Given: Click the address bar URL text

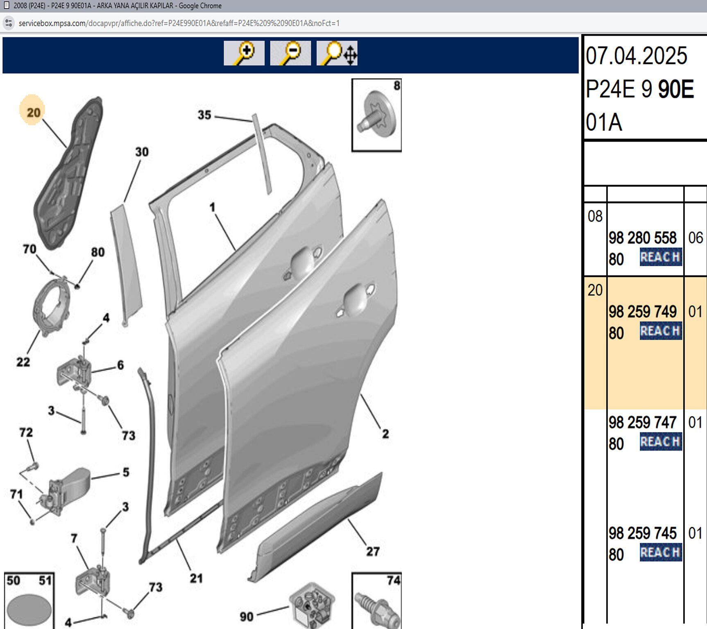Looking at the screenshot, I should coord(179,23).
